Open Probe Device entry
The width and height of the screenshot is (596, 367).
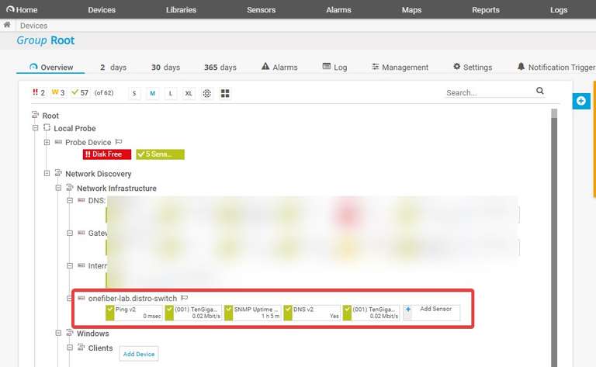(88, 142)
